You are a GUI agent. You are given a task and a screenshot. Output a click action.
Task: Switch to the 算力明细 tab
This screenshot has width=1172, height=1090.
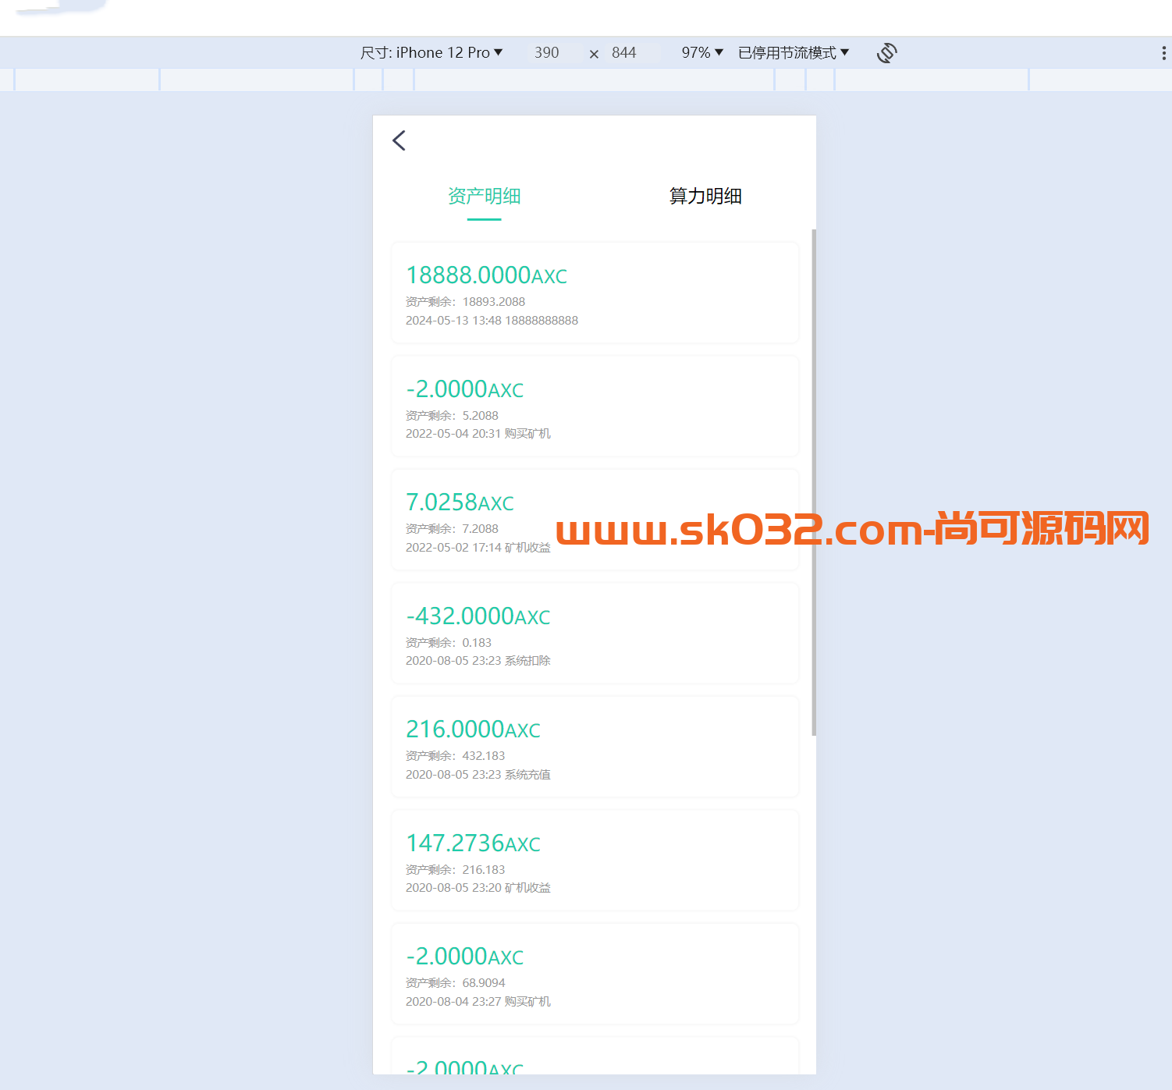(x=705, y=196)
